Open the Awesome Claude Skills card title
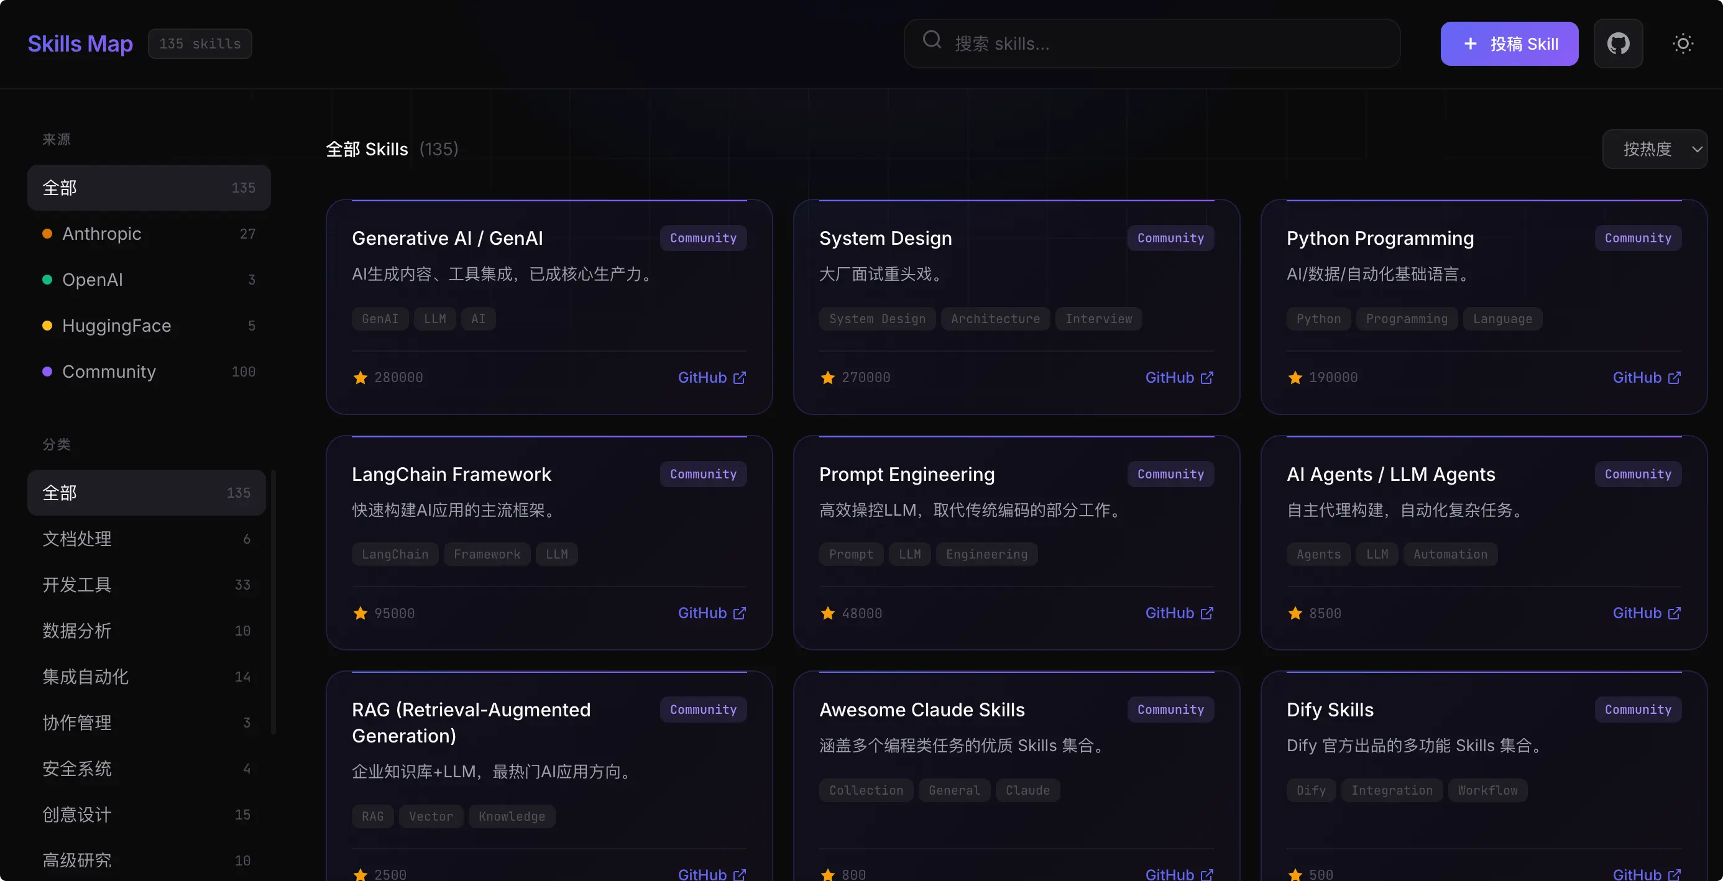 (922, 710)
